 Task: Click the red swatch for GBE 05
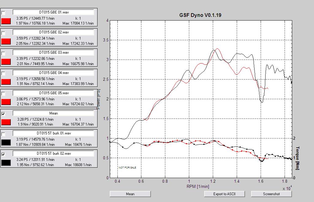click(x=6, y=102)
